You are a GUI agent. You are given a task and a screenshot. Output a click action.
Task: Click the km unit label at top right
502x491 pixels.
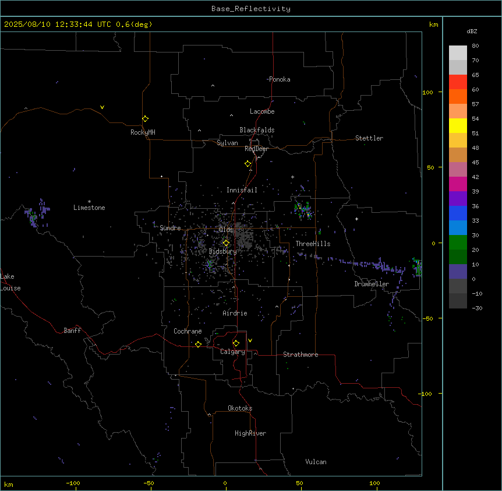click(433, 24)
